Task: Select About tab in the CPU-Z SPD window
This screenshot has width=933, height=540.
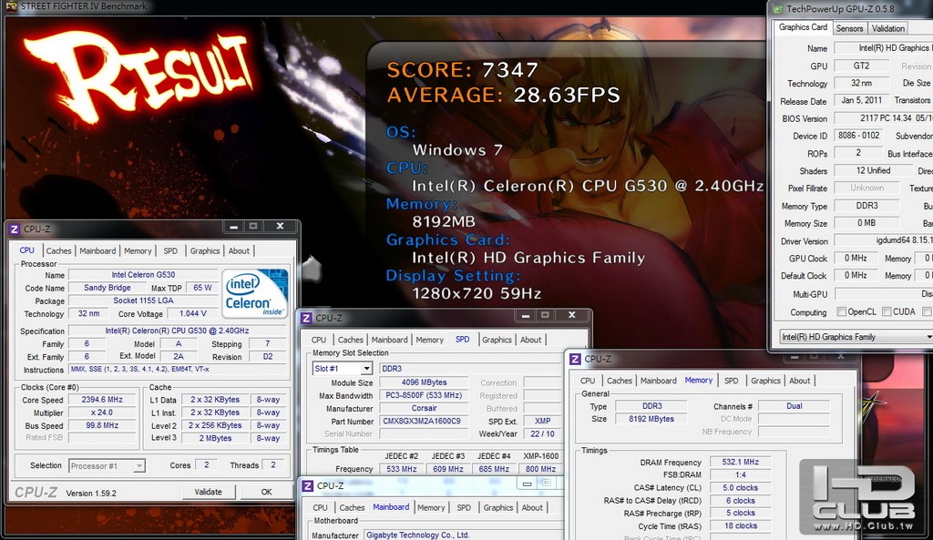Action: pos(531,341)
